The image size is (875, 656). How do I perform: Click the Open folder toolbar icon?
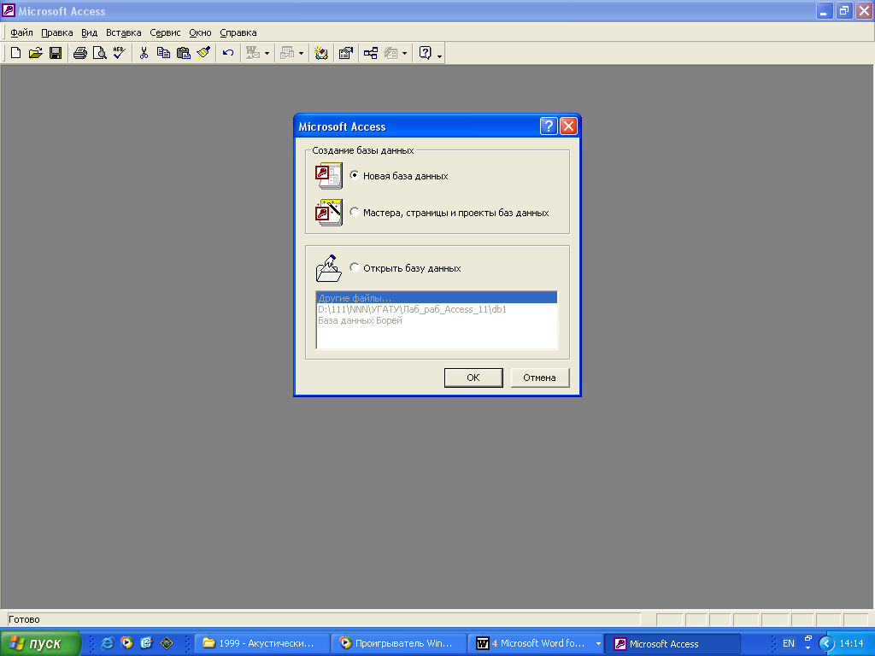click(x=36, y=53)
